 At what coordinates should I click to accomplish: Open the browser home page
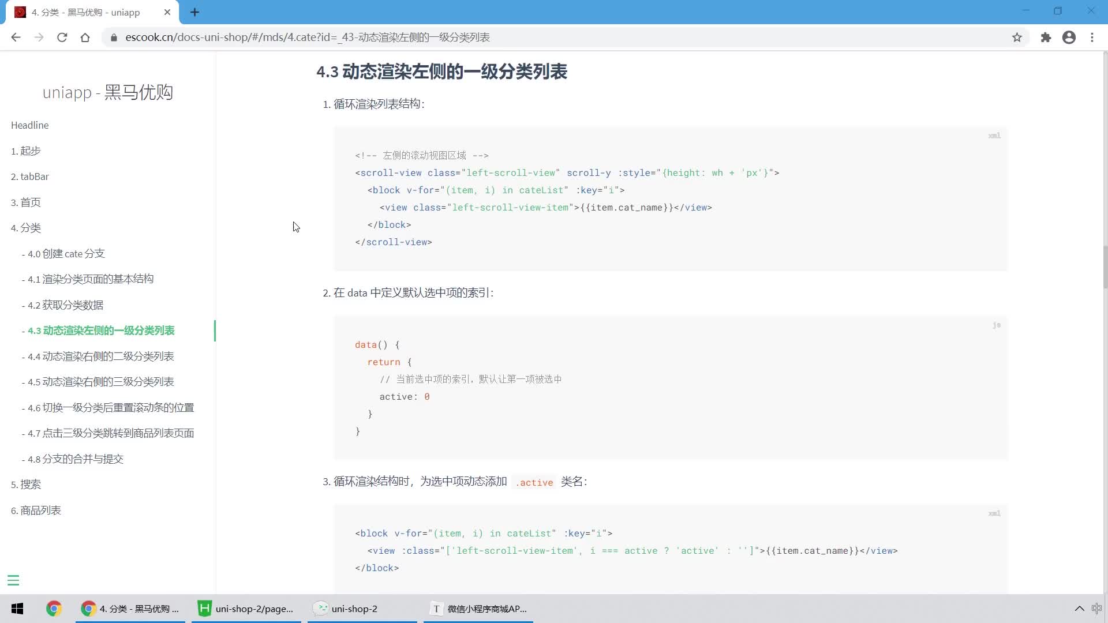85,37
